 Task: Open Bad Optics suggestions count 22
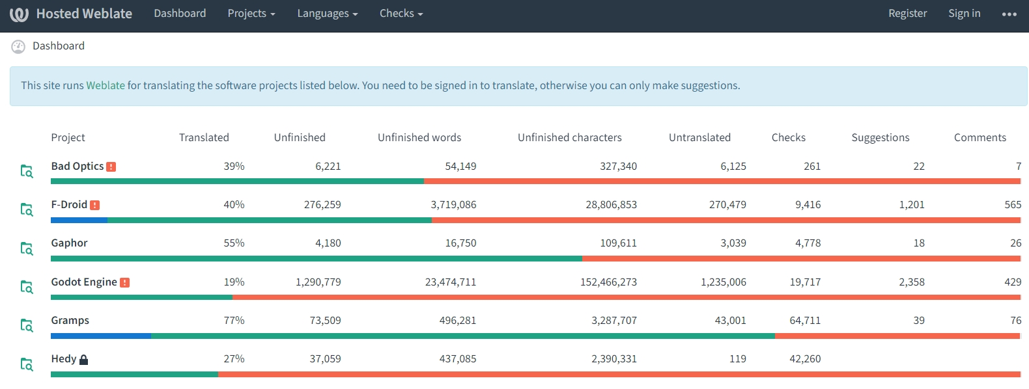(919, 166)
